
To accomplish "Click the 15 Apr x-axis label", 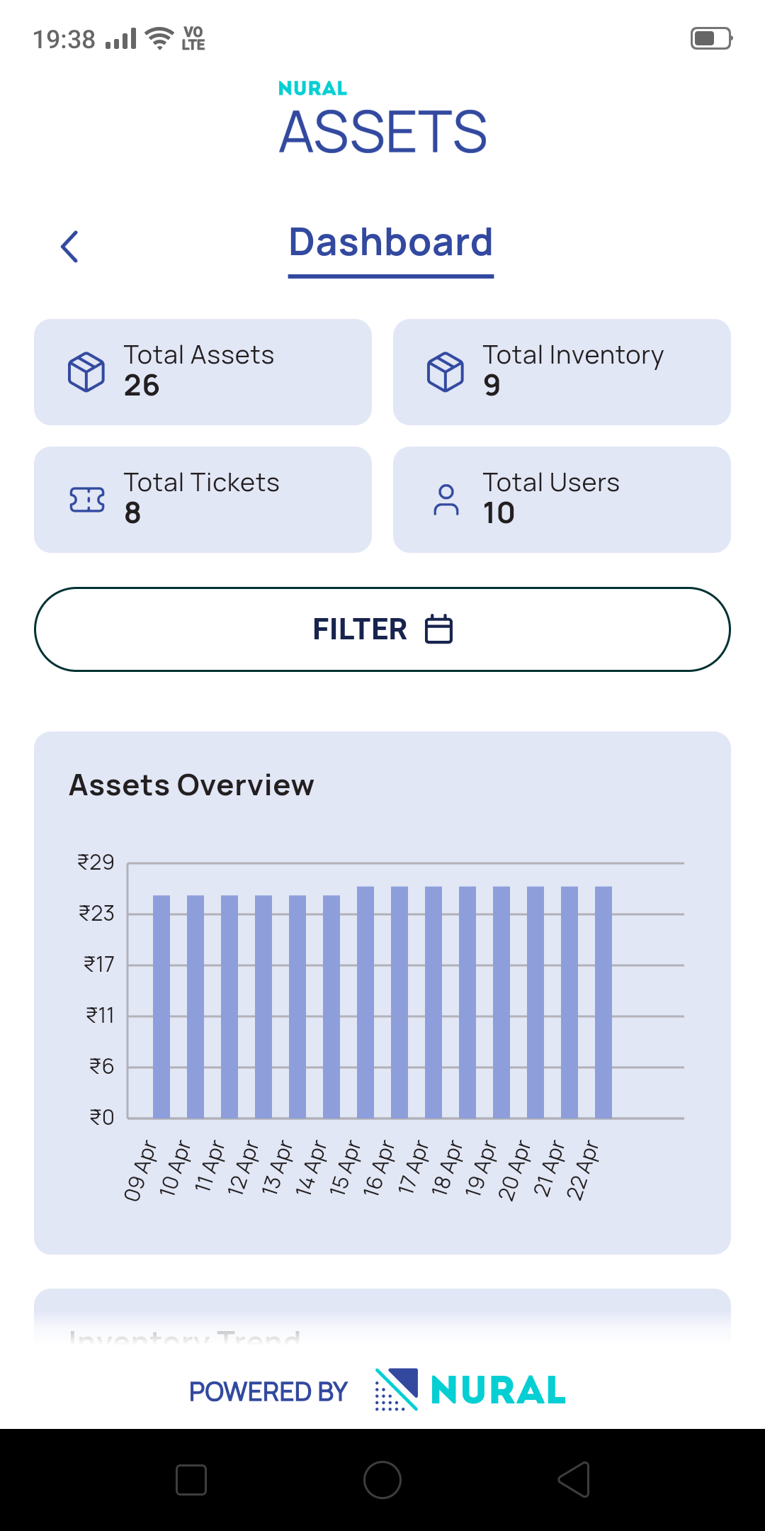I will click(x=345, y=1169).
